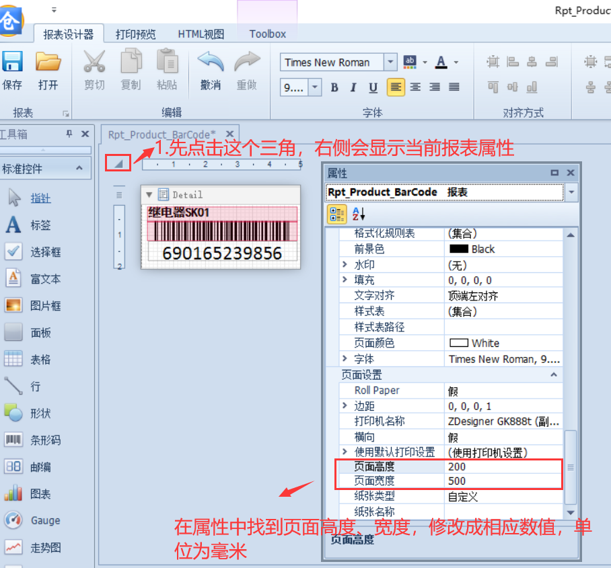Expand the 字体 property
This screenshot has width=611, height=568.
(x=345, y=358)
